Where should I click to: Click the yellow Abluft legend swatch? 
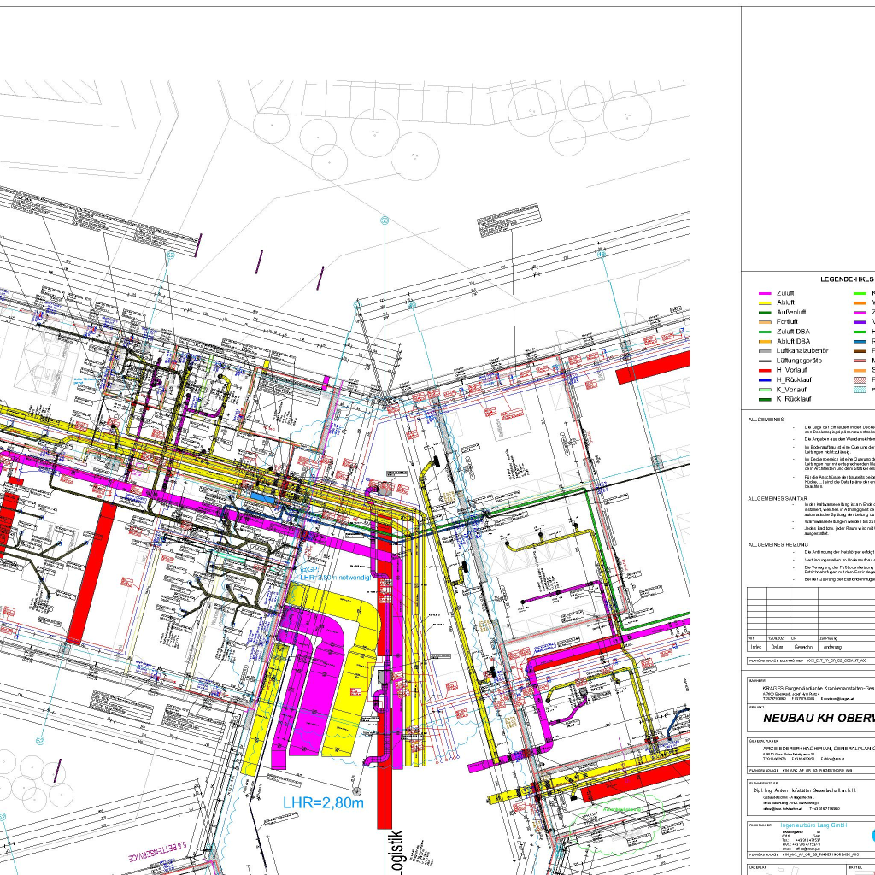[x=765, y=302]
